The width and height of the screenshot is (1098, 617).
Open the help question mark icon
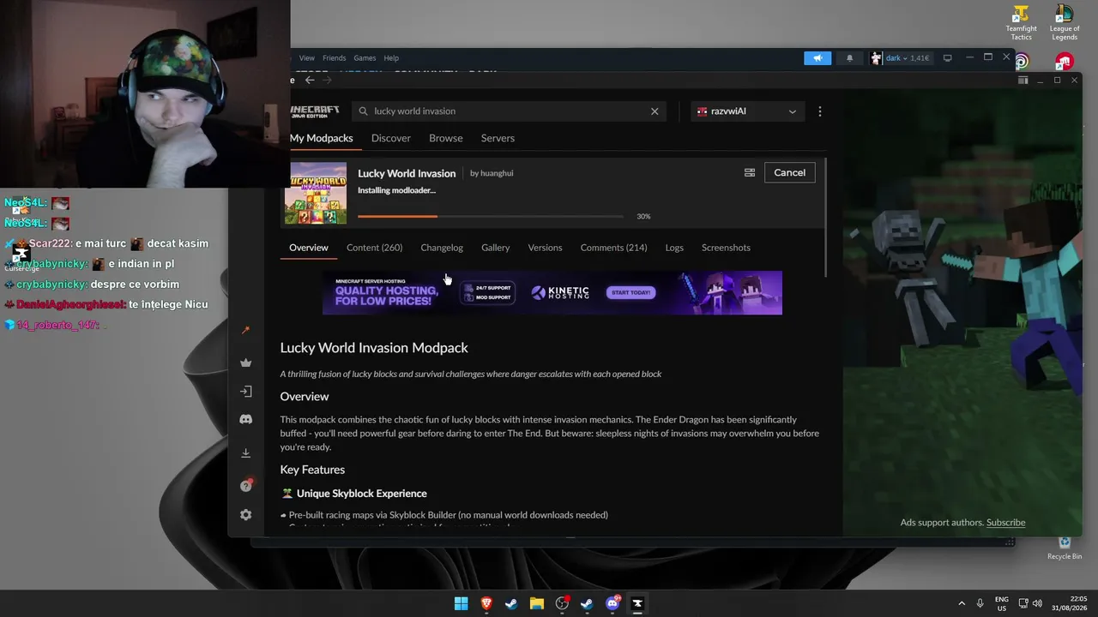[246, 486]
